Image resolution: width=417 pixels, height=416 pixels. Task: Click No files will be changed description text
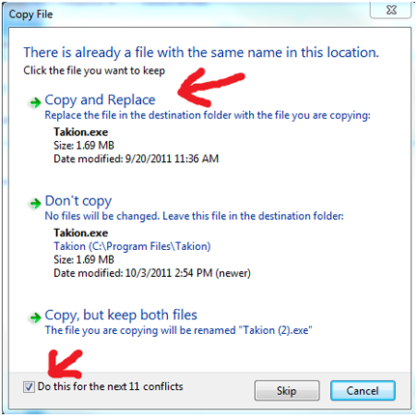click(x=194, y=216)
